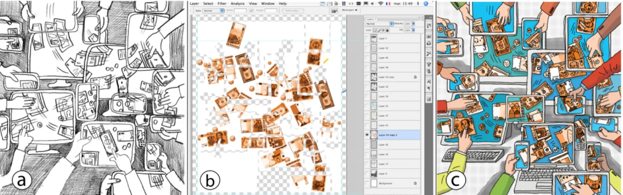Open the View menu
The width and height of the screenshot is (623, 195).
pyautogui.click(x=252, y=3)
